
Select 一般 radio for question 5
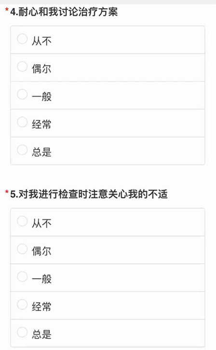click(22, 277)
